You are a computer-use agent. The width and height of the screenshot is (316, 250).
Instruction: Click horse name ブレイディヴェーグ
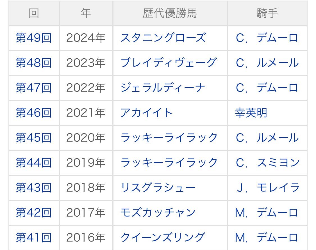point(169,63)
